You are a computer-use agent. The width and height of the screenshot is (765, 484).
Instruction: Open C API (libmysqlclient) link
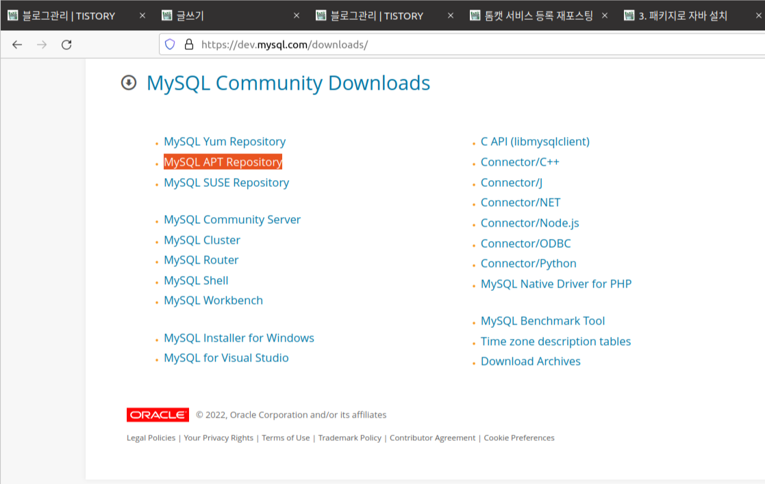[535, 142]
